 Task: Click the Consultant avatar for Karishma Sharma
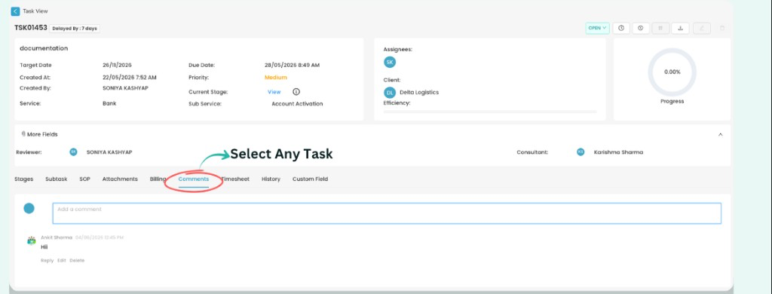tap(581, 152)
